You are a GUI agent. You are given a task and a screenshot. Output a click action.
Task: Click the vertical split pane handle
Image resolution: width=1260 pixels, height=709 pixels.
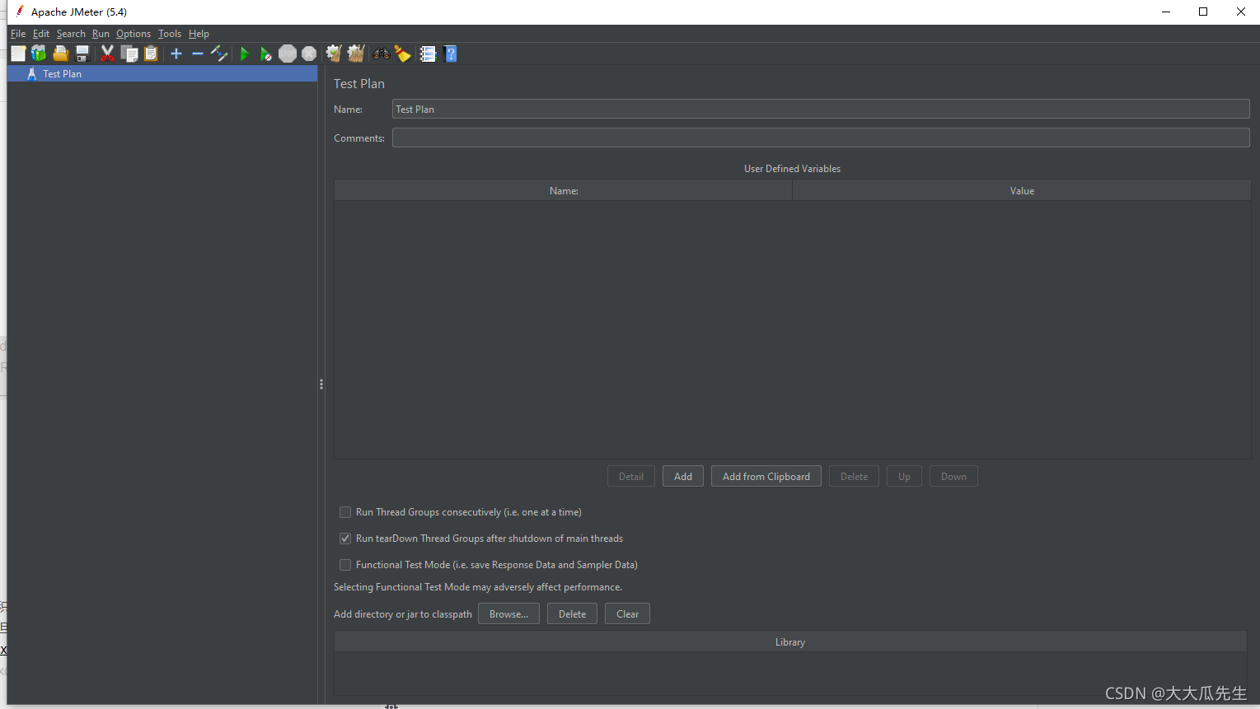coord(321,384)
